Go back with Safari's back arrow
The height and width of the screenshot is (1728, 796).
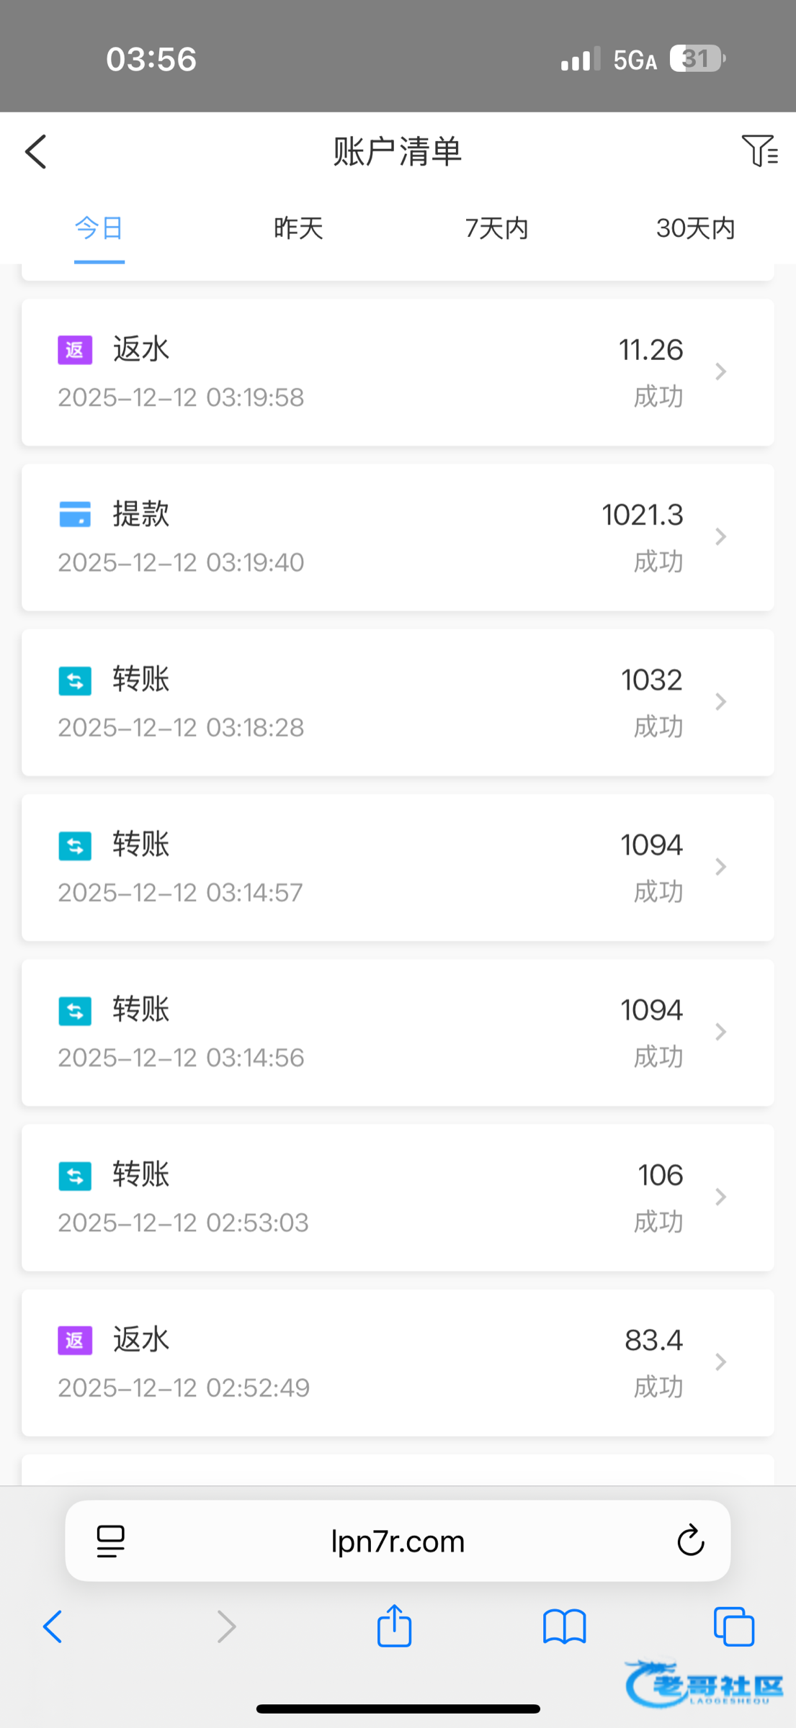pyautogui.click(x=53, y=1626)
